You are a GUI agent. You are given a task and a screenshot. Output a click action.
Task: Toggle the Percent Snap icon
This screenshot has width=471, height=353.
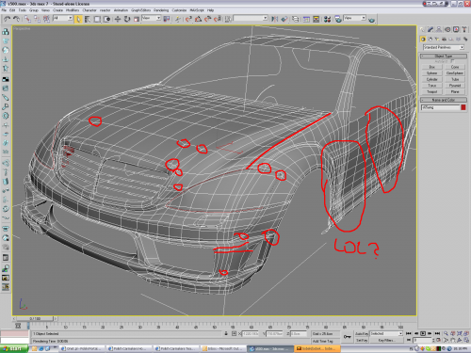207,19
